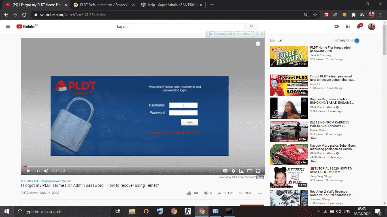387x217 pixels.
Task: Open the YouTube guide hamburger menu
Action: coord(8,26)
